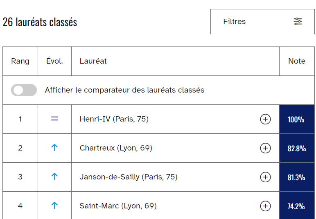
Task: Click the filter sliders icon
Action: [298, 22]
